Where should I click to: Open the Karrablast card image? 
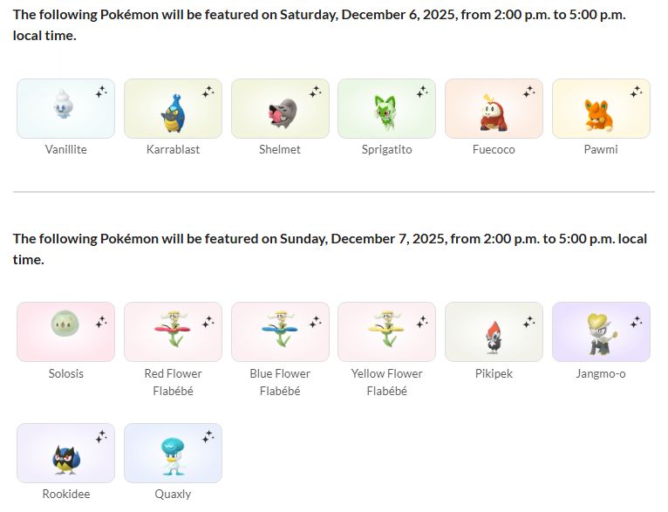coord(173,108)
